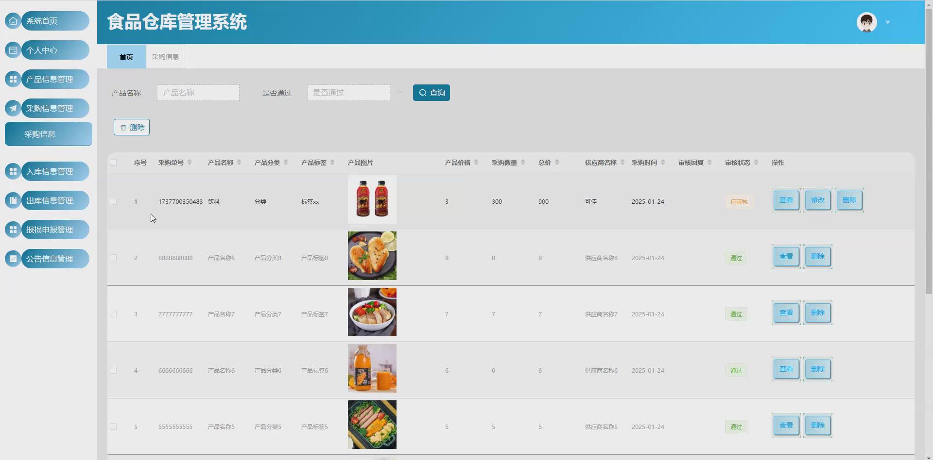Click 查看 for order 7777777777
Viewport: 933px width, 460px height.
pyautogui.click(x=786, y=312)
